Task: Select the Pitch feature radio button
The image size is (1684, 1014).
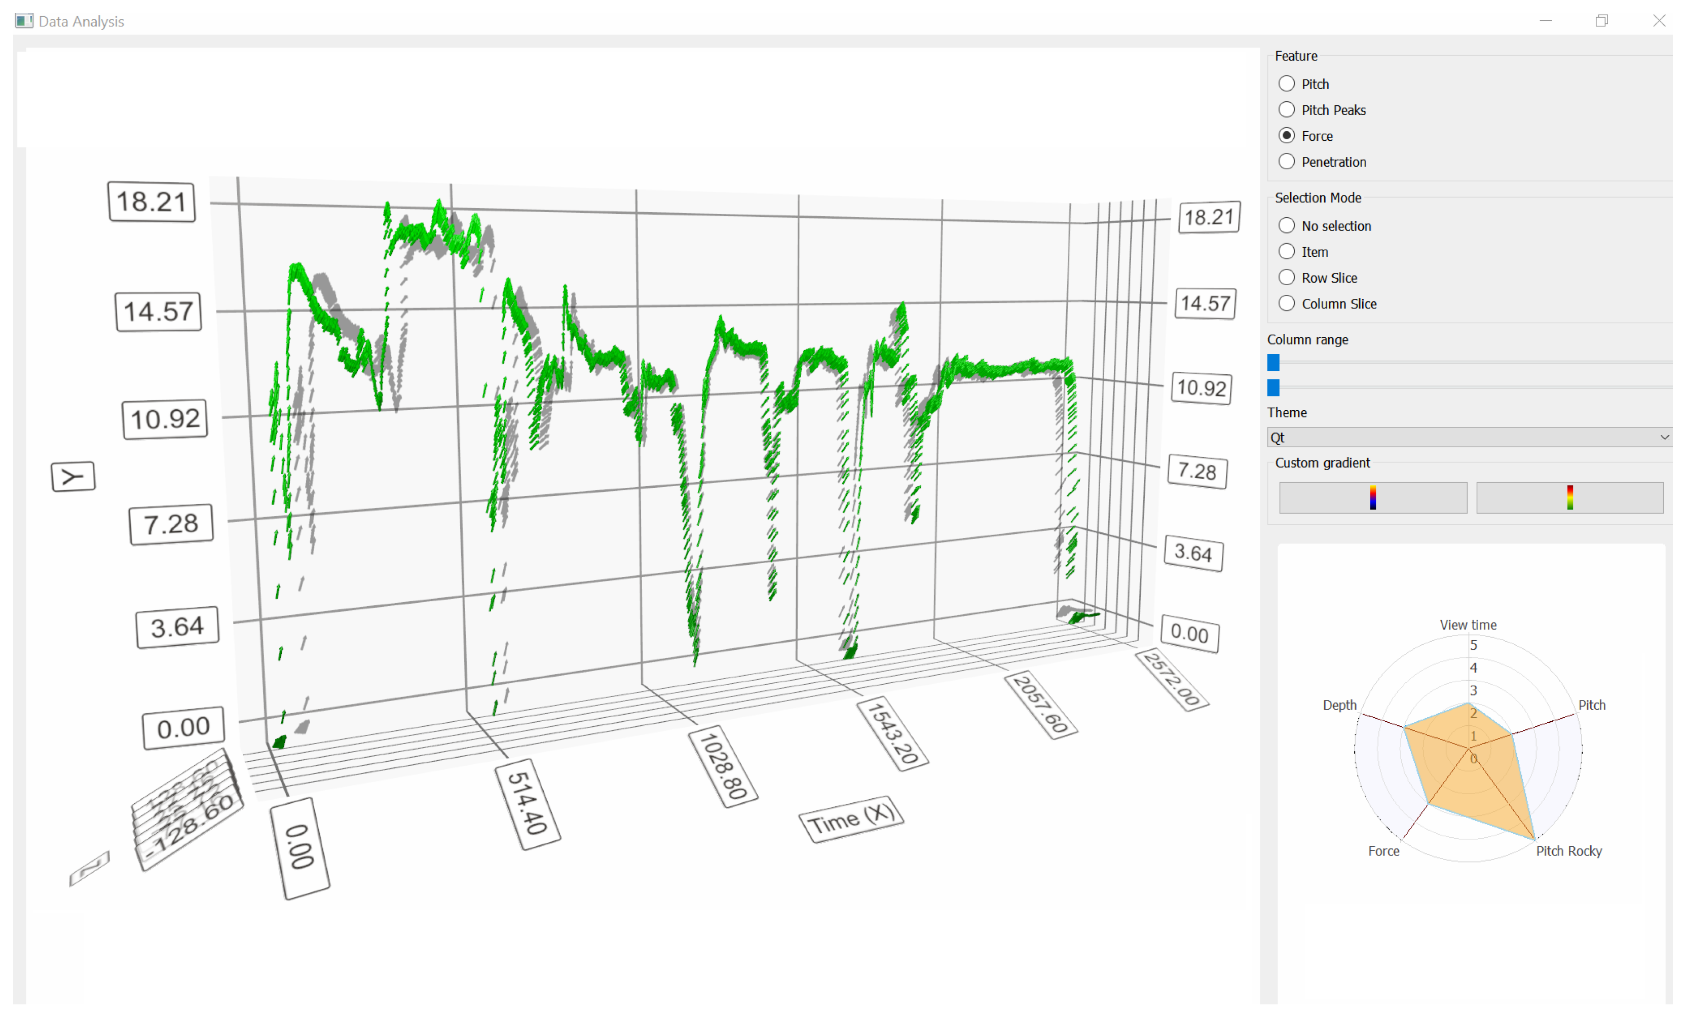Action: point(1287,84)
